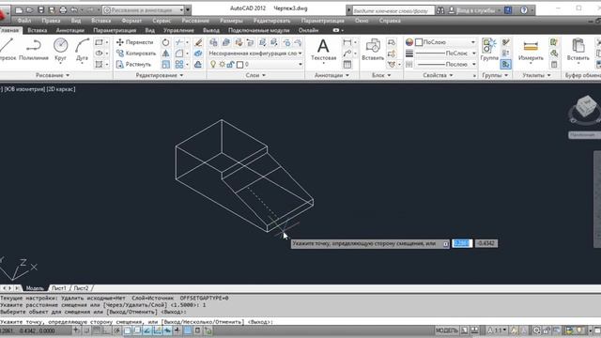Select the Лист1 layout tab
Image resolution: width=601 pixels, height=338 pixels.
point(58,288)
